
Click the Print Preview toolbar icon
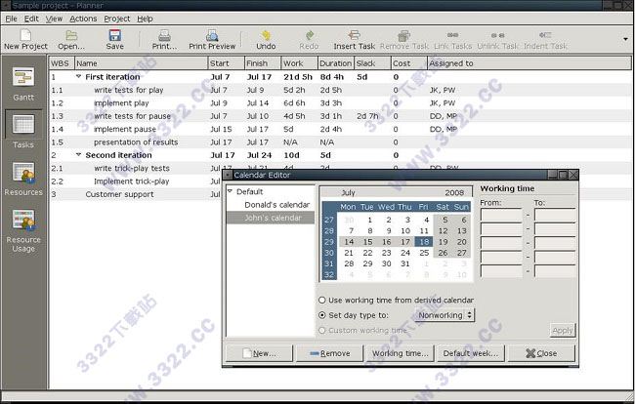(x=211, y=37)
